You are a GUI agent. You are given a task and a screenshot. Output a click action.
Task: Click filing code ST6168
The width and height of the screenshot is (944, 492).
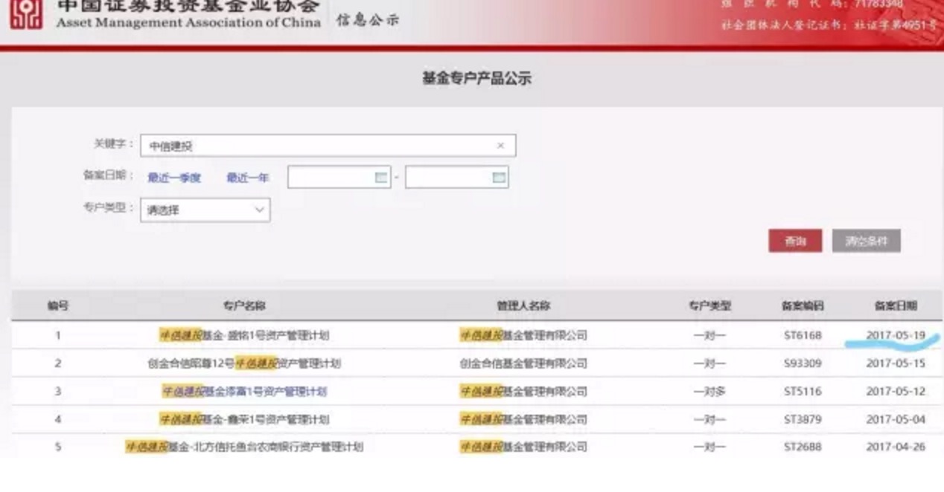tap(803, 335)
